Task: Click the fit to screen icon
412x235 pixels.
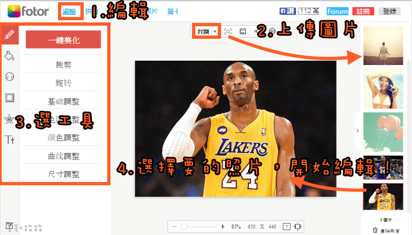Action: 298,226
